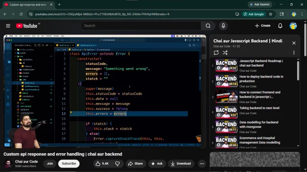Reload the page
Viewport: 307px width, 172px height.
(21, 14)
